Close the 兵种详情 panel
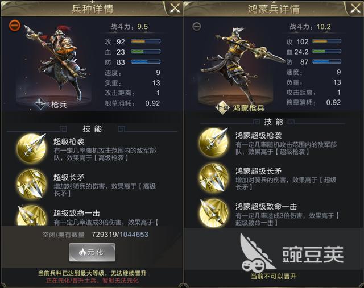Screen dimensions: 364x288 pyautogui.click(x=175, y=9)
